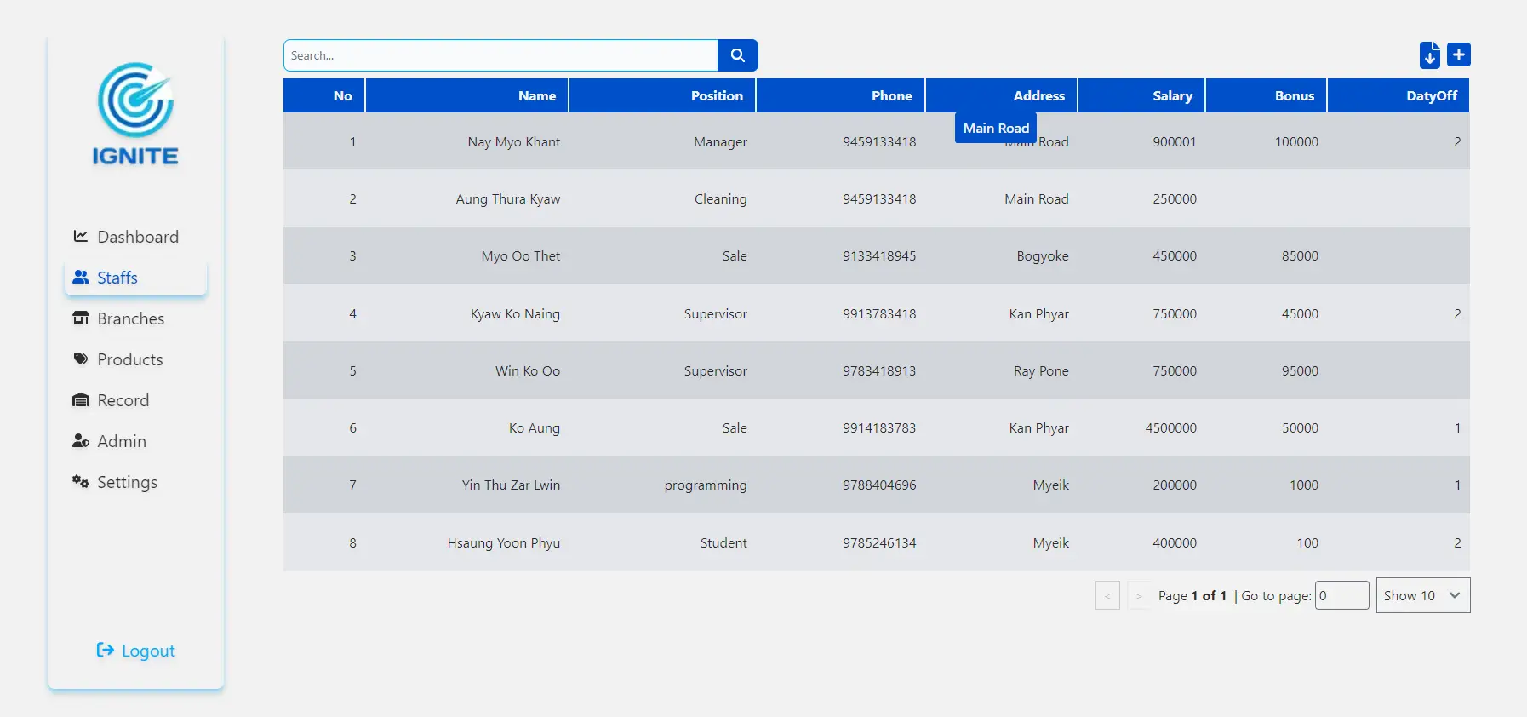Go to the next page
1527x717 pixels.
[1139, 595]
